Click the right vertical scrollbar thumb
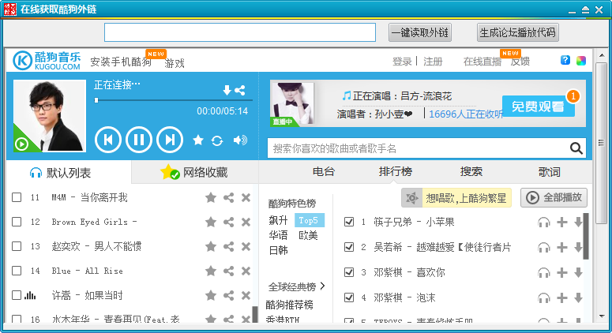Viewport: 612px width, 333px height. (601, 143)
